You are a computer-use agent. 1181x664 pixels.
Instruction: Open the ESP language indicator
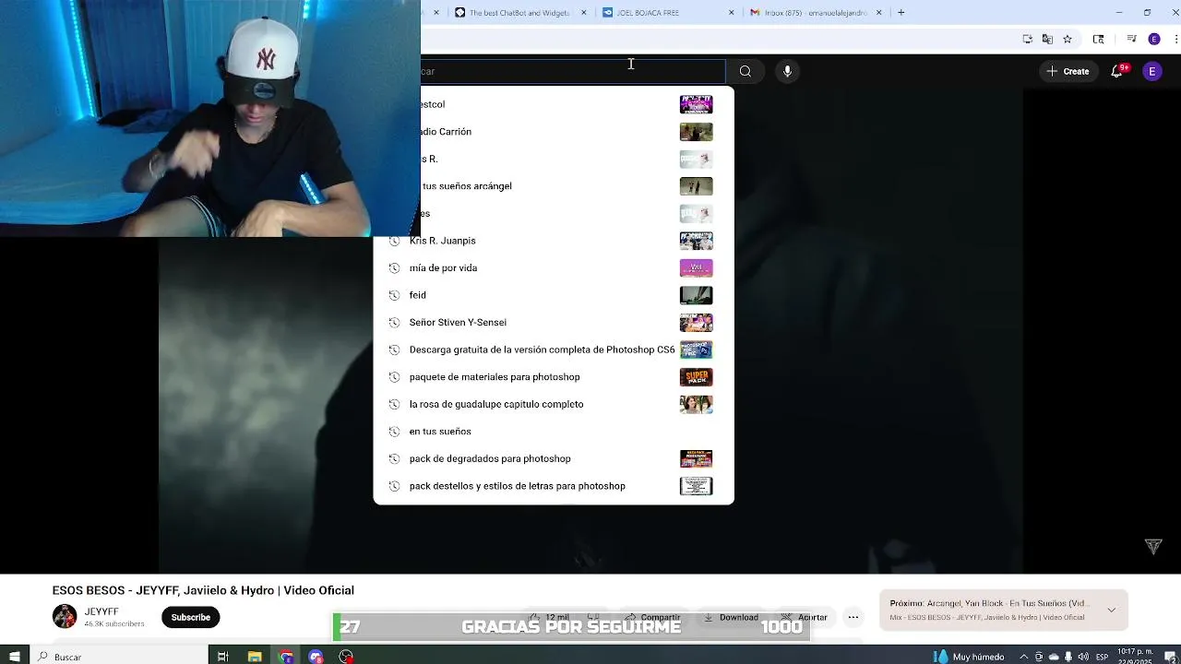(1102, 657)
